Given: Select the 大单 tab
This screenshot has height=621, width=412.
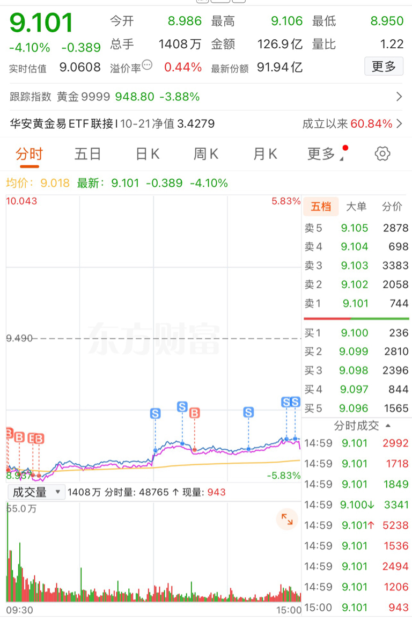Looking at the screenshot, I should 356,206.
